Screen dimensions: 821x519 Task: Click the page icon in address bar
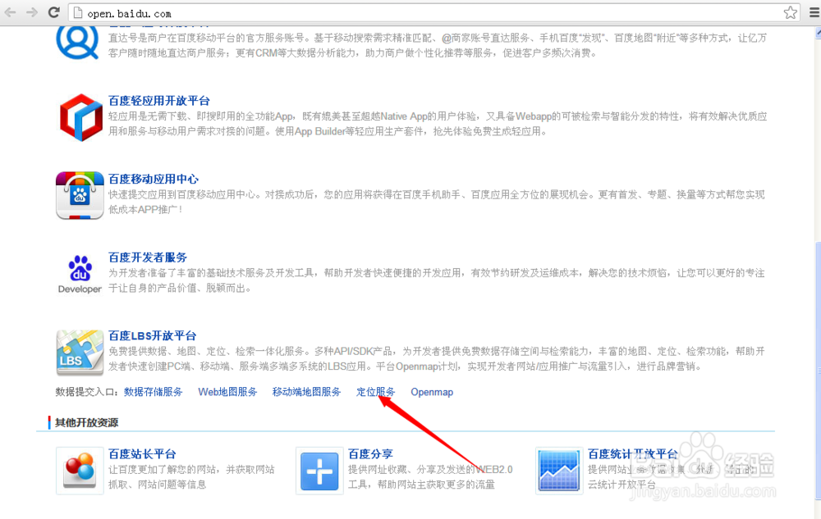click(78, 13)
